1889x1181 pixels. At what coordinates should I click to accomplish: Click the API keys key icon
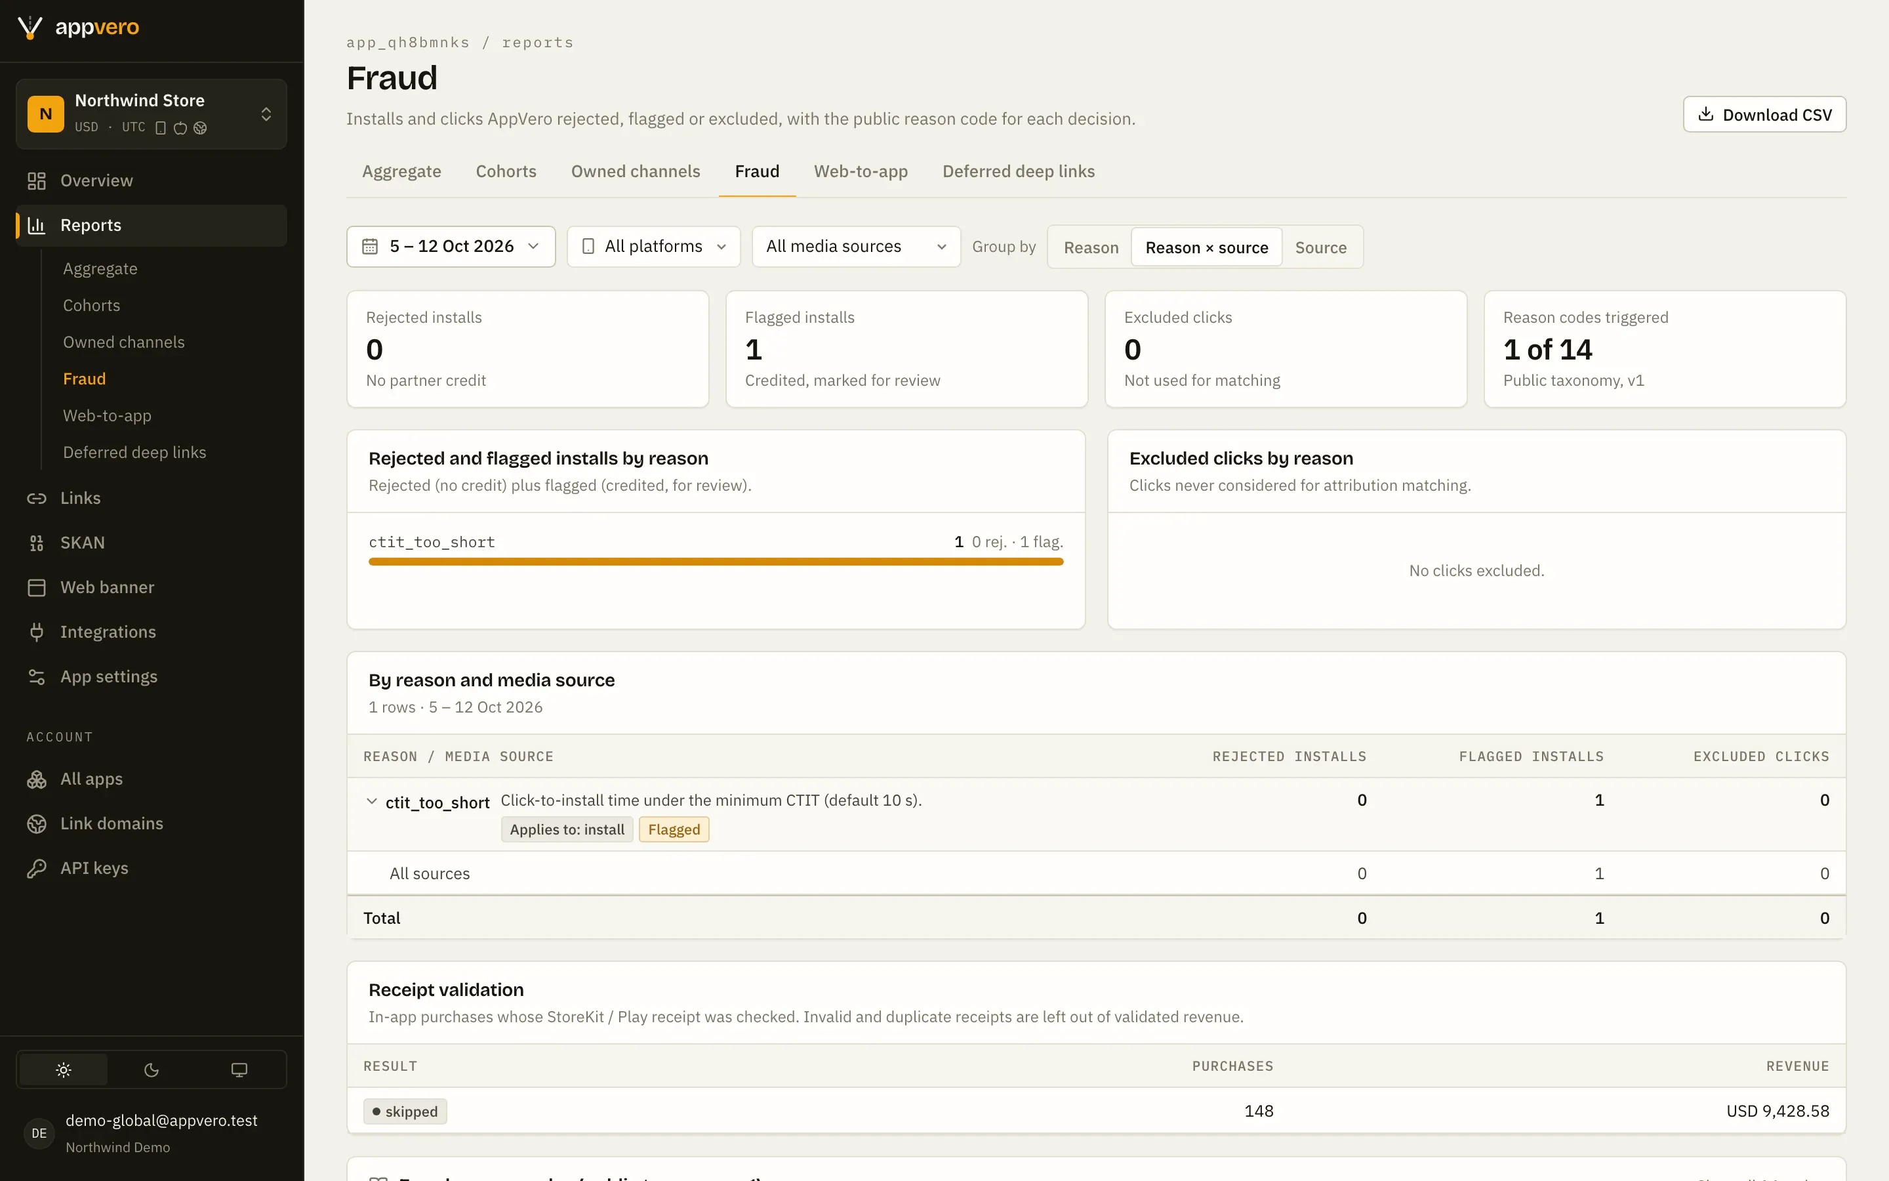point(37,868)
